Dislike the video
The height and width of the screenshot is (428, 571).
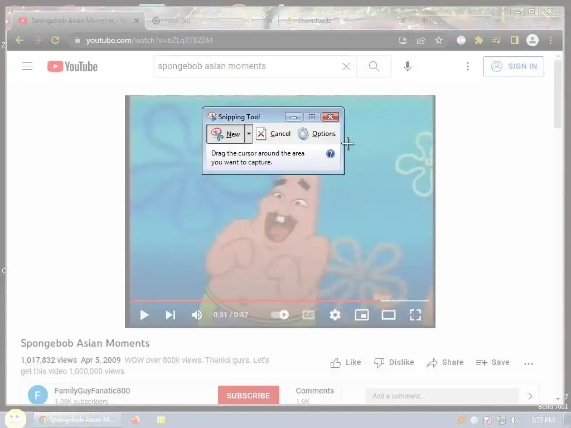click(394, 362)
